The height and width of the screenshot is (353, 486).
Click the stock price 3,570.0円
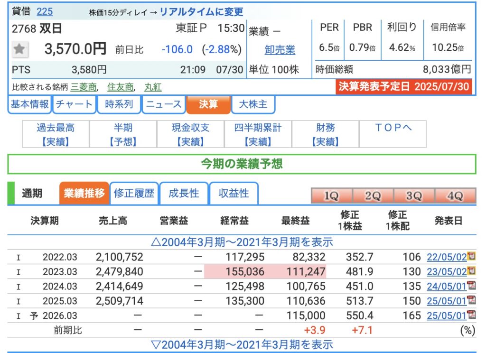75,49
